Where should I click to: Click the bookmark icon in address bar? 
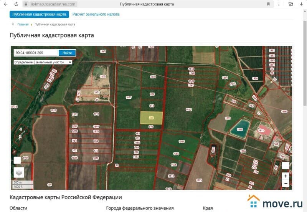coord(268,4)
